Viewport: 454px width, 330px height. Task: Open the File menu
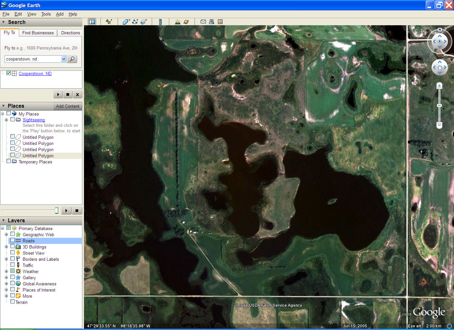pos(6,14)
